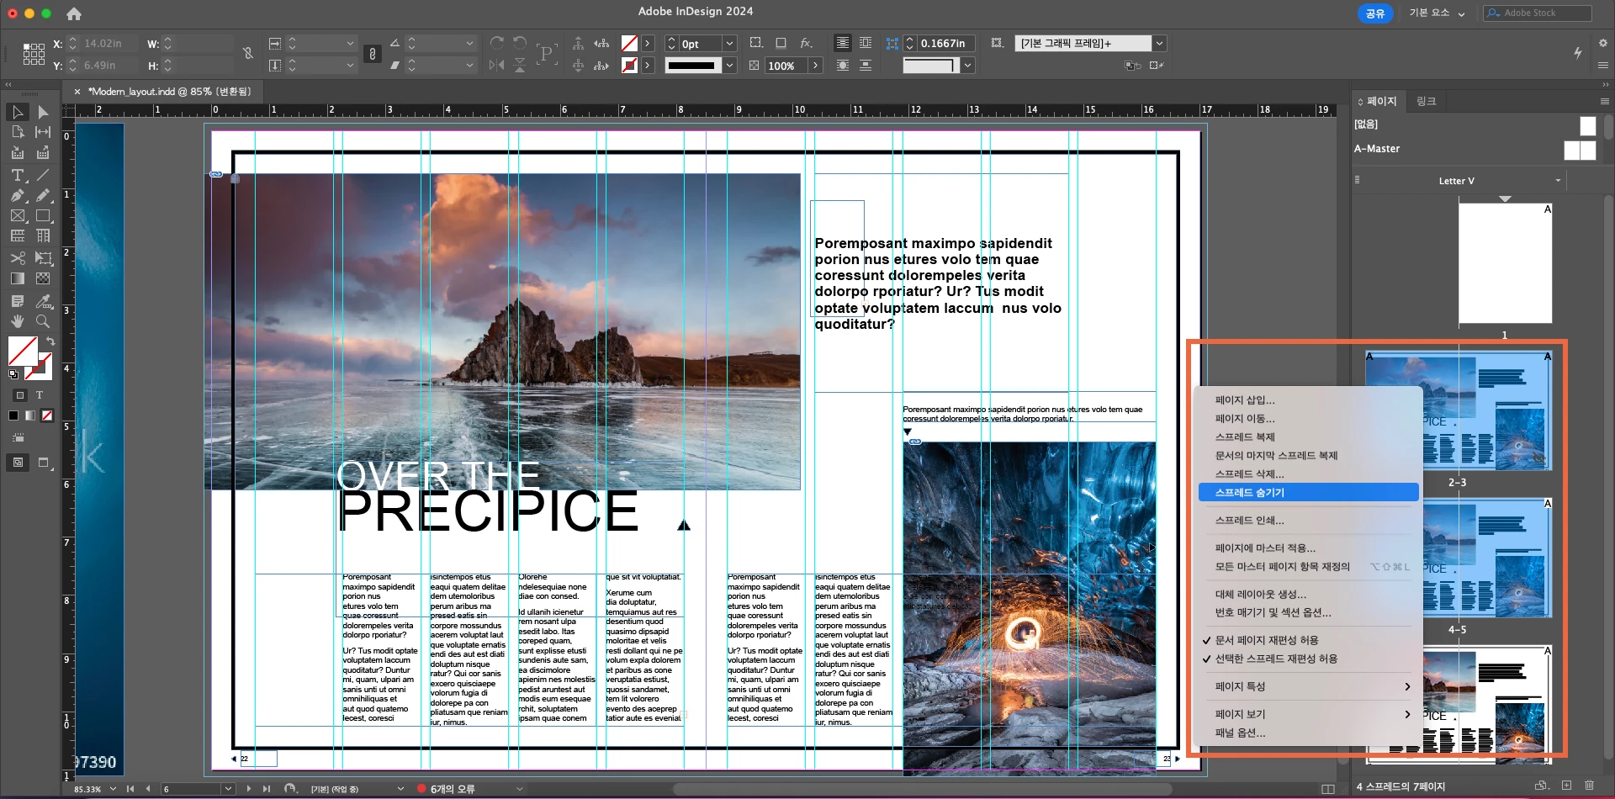Select the Pen tool
This screenshot has height=799, width=1615.
(x=18, y=195)
